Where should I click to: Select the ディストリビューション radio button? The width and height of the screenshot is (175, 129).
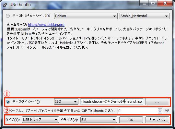tap(8, 16)
